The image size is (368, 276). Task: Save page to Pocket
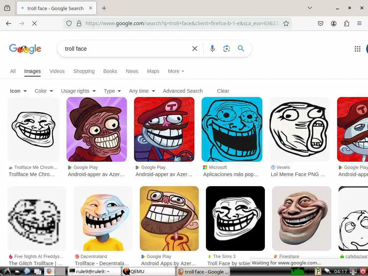[320, 23]
